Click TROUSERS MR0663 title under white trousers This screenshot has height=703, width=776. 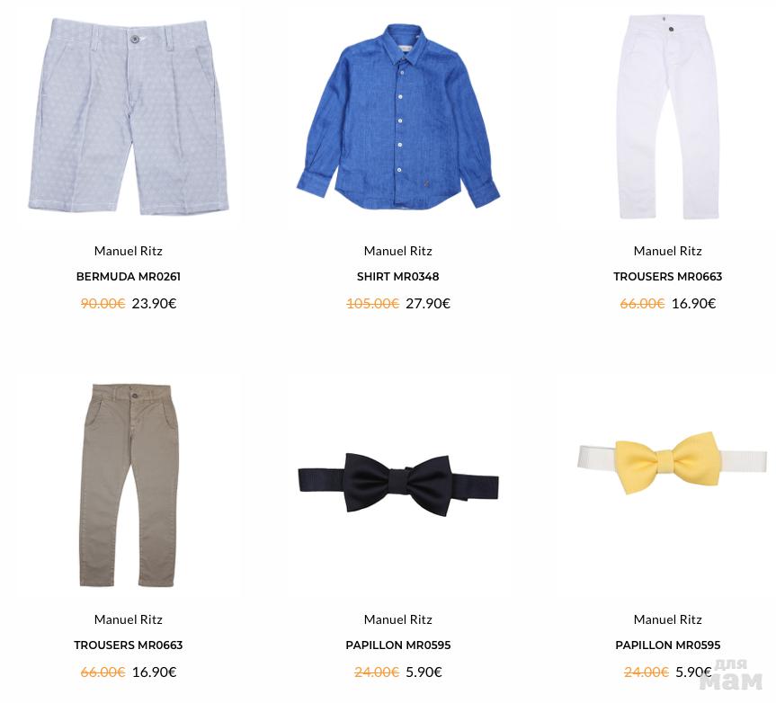[667, 277]
